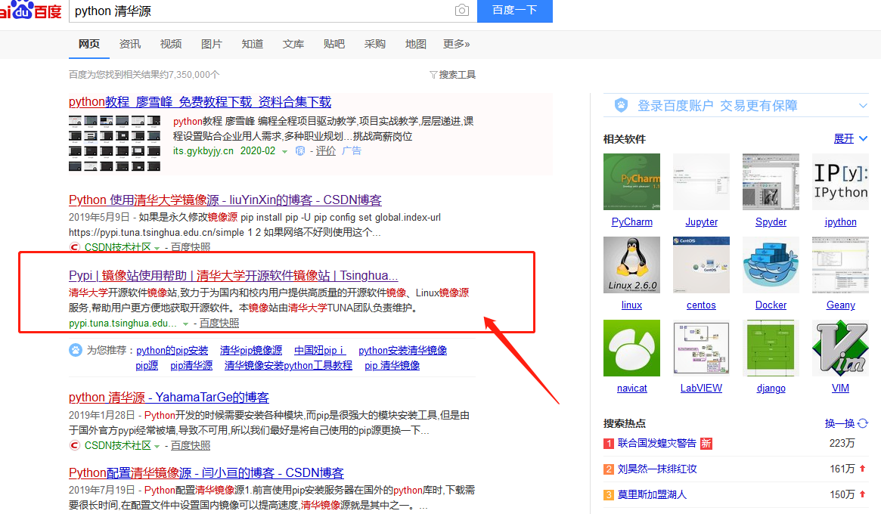Click the CSDN技术社区 source under YahamaTarGe result
881x514 pixels.
(x=117, y=445)
